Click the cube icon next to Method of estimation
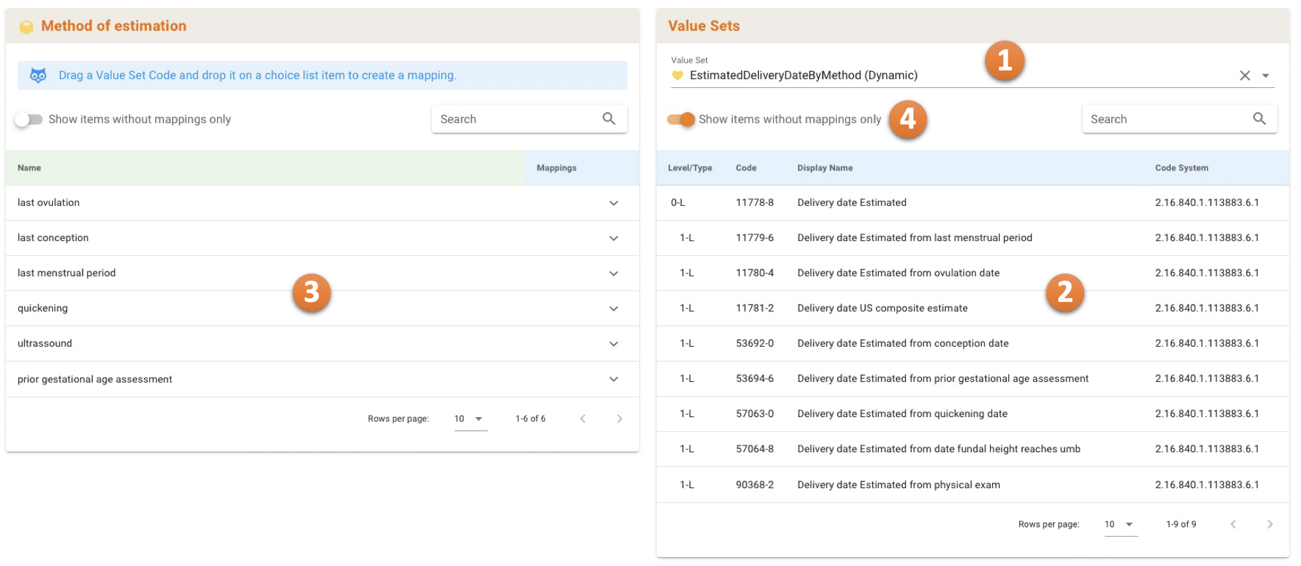This screenshot has height=566, width=1301. point(26,26)
